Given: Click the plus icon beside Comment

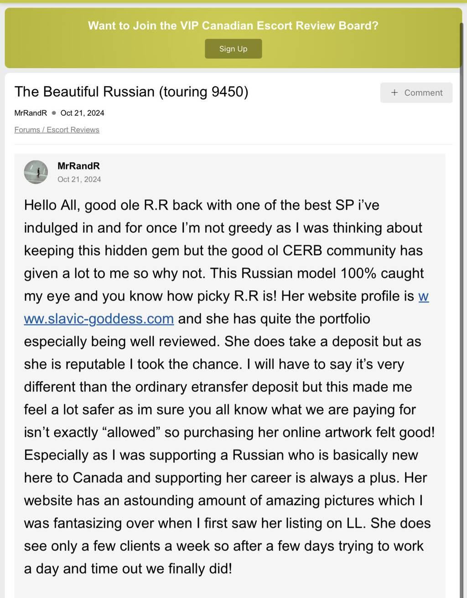Looking at the screenshot, I should pos(394,92).
